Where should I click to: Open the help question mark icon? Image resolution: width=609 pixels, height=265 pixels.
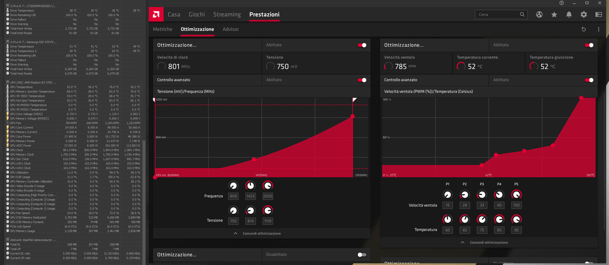pos(562,3)
